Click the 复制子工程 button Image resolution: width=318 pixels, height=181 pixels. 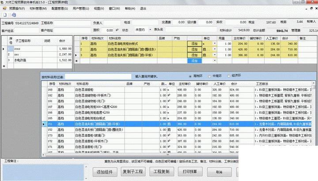tap(133, 171)
